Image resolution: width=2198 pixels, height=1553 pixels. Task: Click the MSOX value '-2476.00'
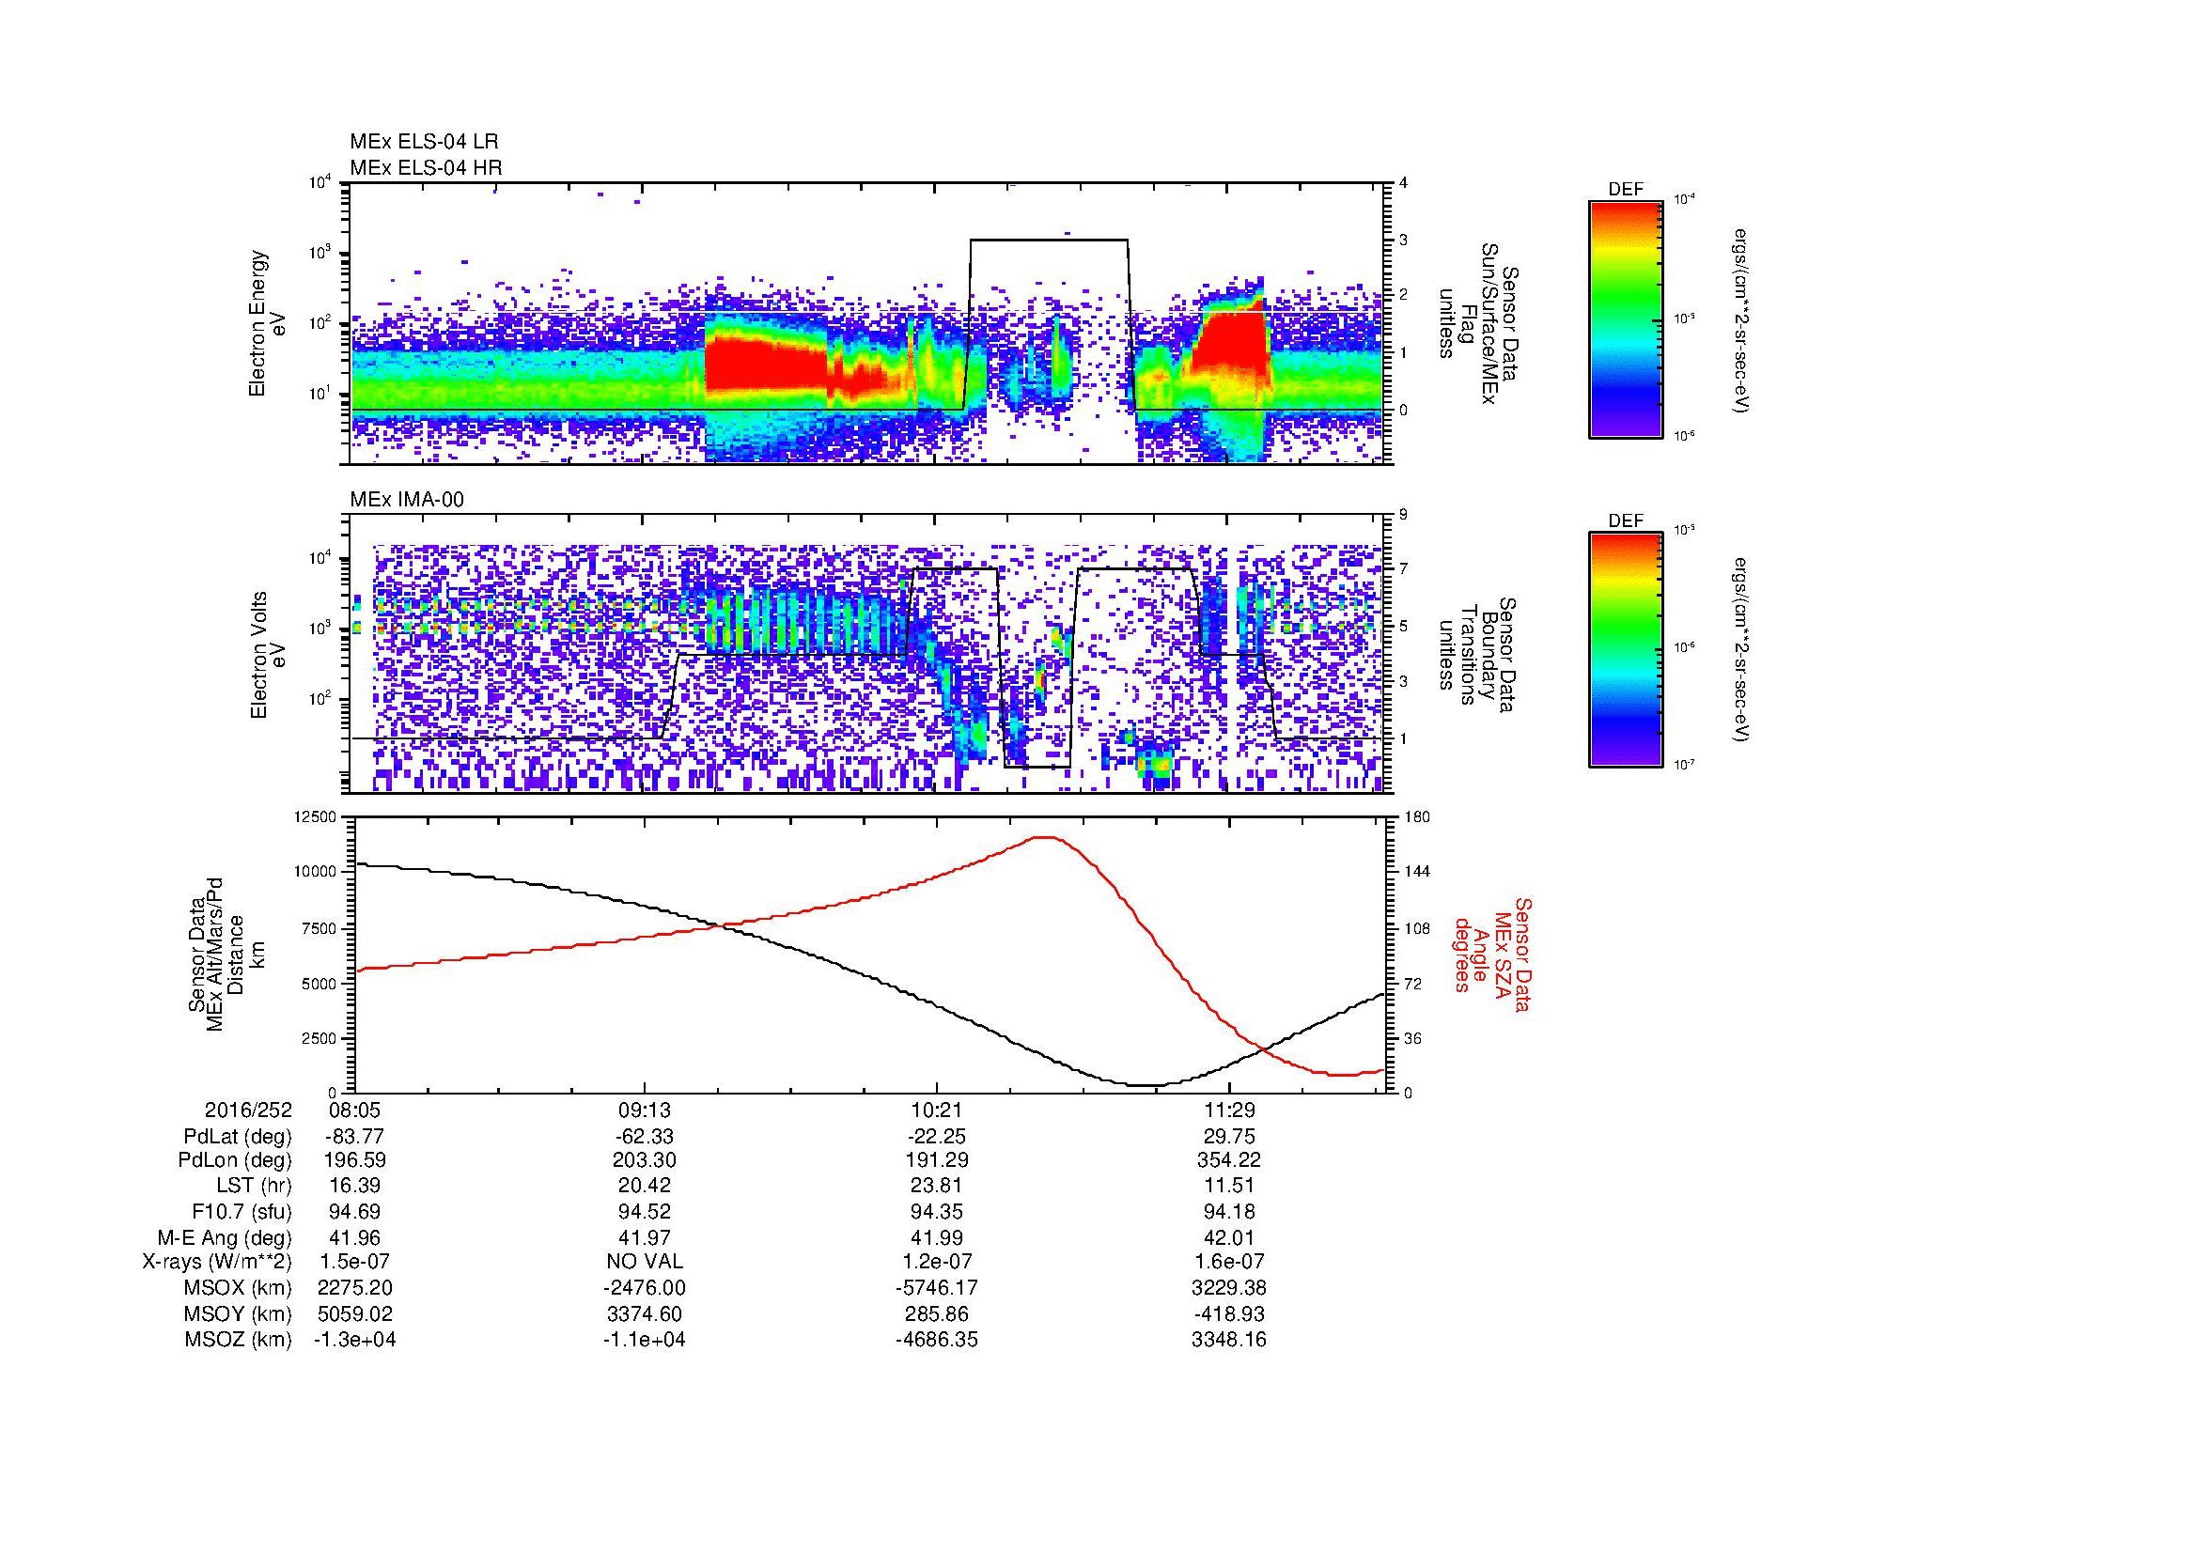[645, 1288]
